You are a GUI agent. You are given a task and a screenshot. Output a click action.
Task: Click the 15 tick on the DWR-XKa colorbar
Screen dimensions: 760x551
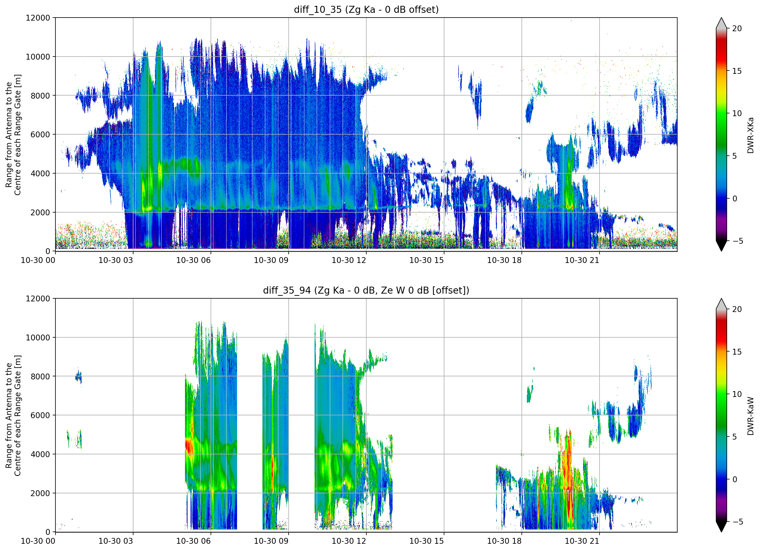pos(737,71)
